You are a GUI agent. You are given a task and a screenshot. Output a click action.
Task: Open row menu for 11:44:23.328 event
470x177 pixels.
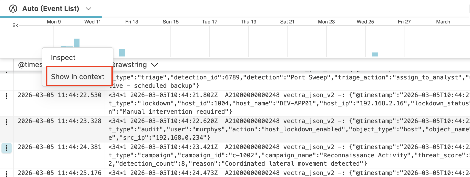point(7,122)
